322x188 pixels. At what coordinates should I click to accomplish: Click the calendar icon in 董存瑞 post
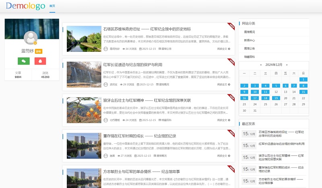136,156
